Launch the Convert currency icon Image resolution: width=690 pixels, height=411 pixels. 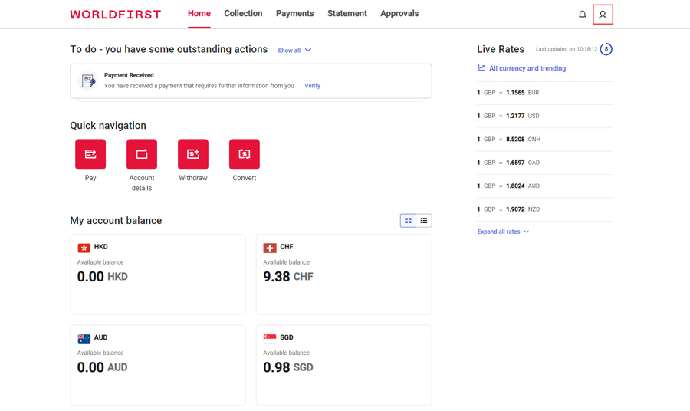pyautogui.click(x=245, y=154)
